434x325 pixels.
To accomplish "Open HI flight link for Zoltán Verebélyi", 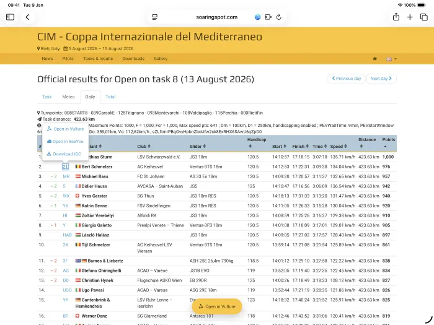I will pos(65,215).
